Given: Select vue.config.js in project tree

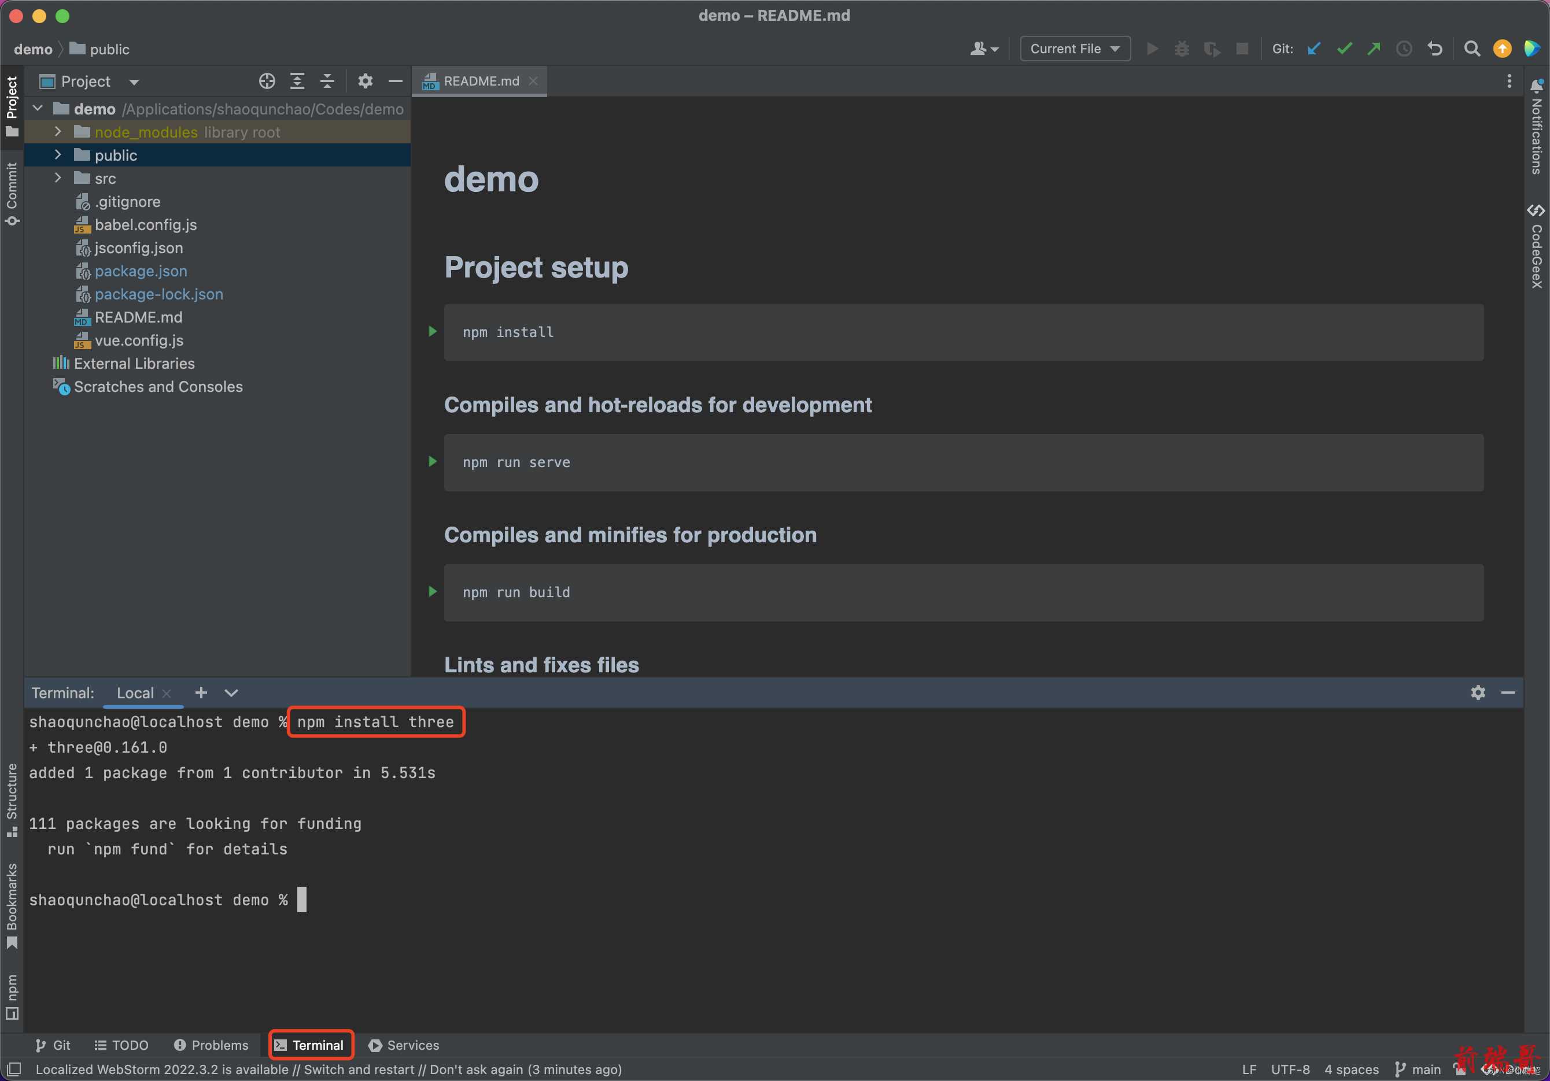Looking at the screenshot, I should [138, 340].
